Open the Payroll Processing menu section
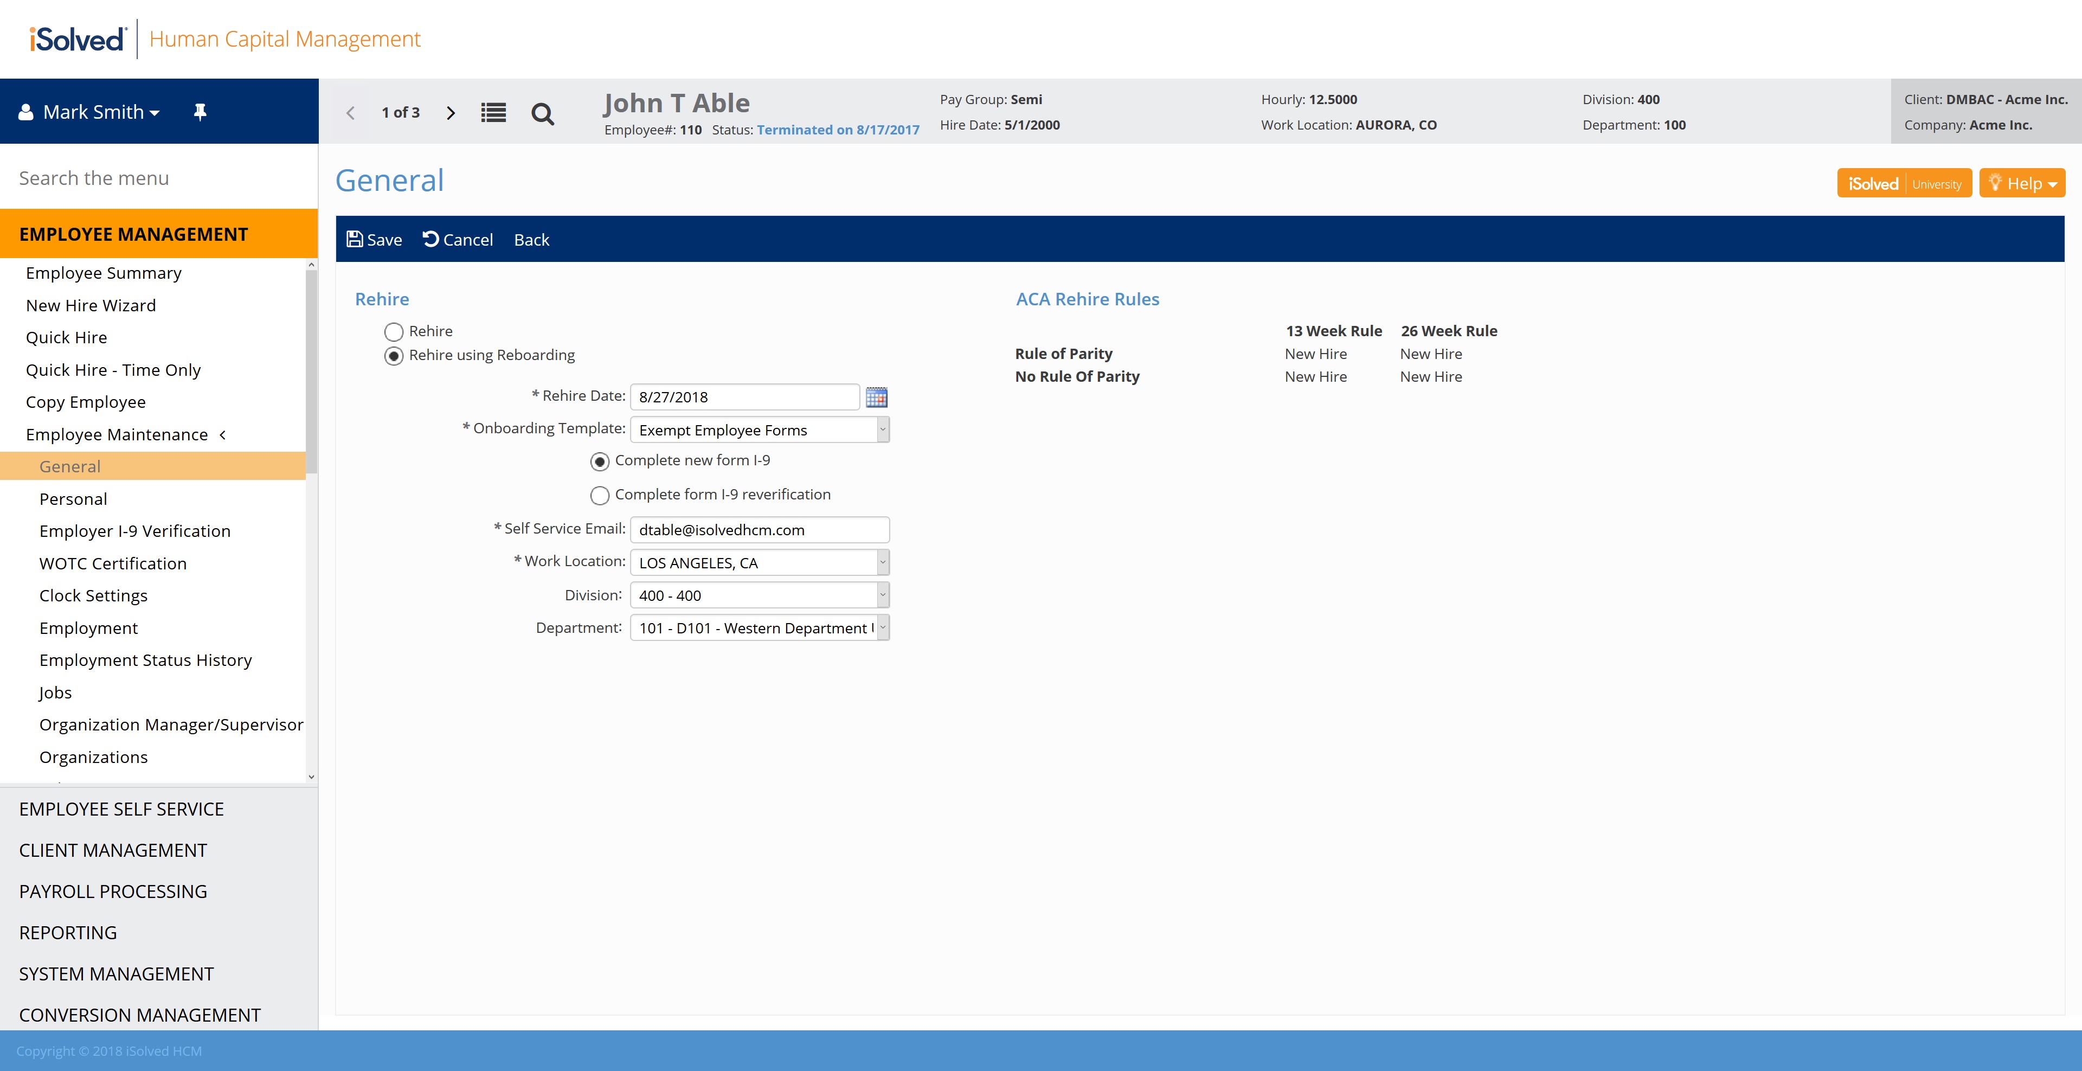 coord(113,891)
